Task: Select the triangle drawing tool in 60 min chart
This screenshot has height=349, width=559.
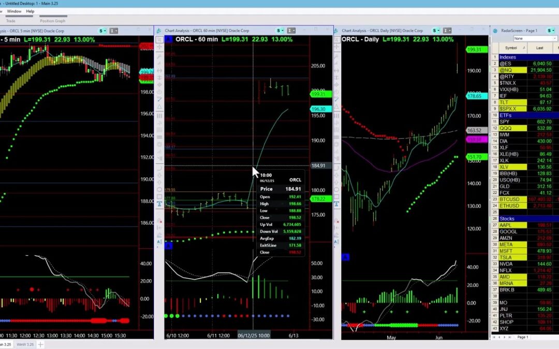Action: tap(159, 107)
